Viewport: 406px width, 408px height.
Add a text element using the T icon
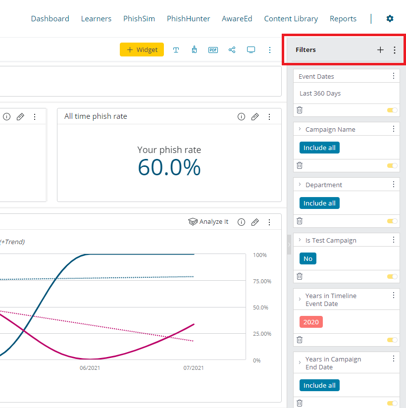tap(176, 50)
